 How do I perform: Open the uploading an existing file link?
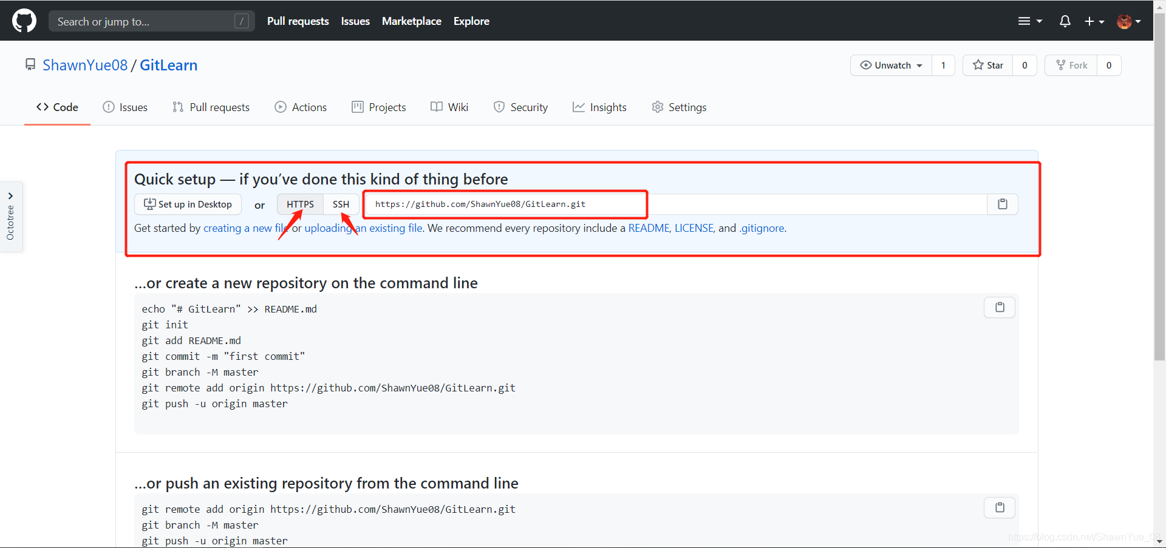363,228
